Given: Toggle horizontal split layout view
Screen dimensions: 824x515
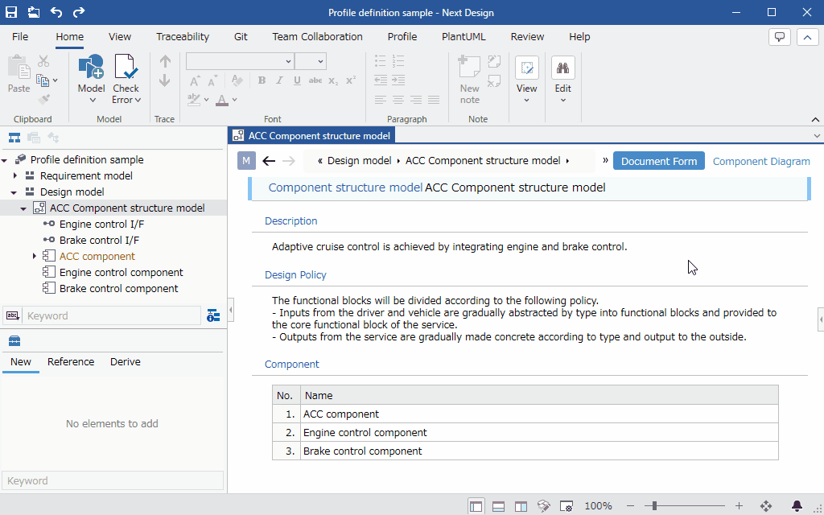Looking at the screenshot, I should click(498, 507).
